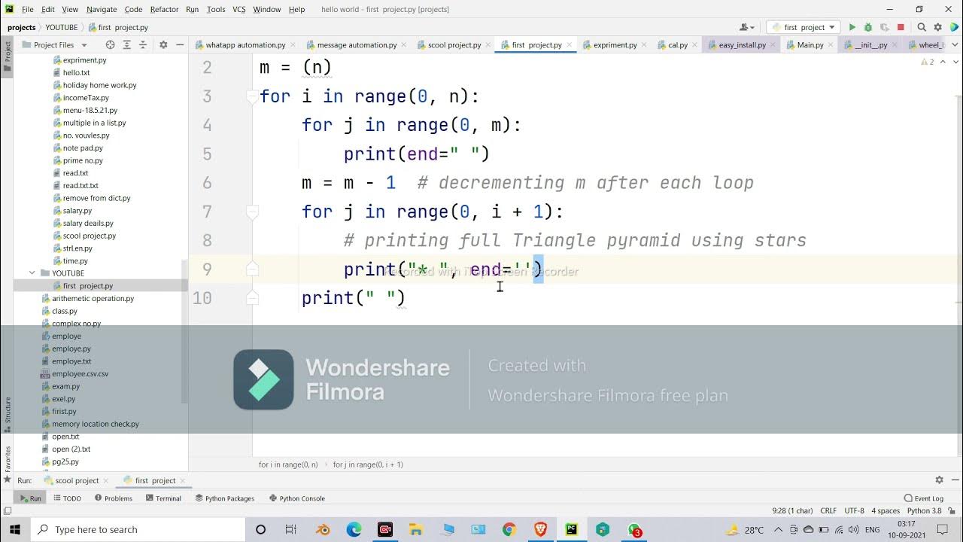The height and width of the screenshot is (542, 963).
Task: Open incomeTax.py in project tree
Action: coord(86,98)
